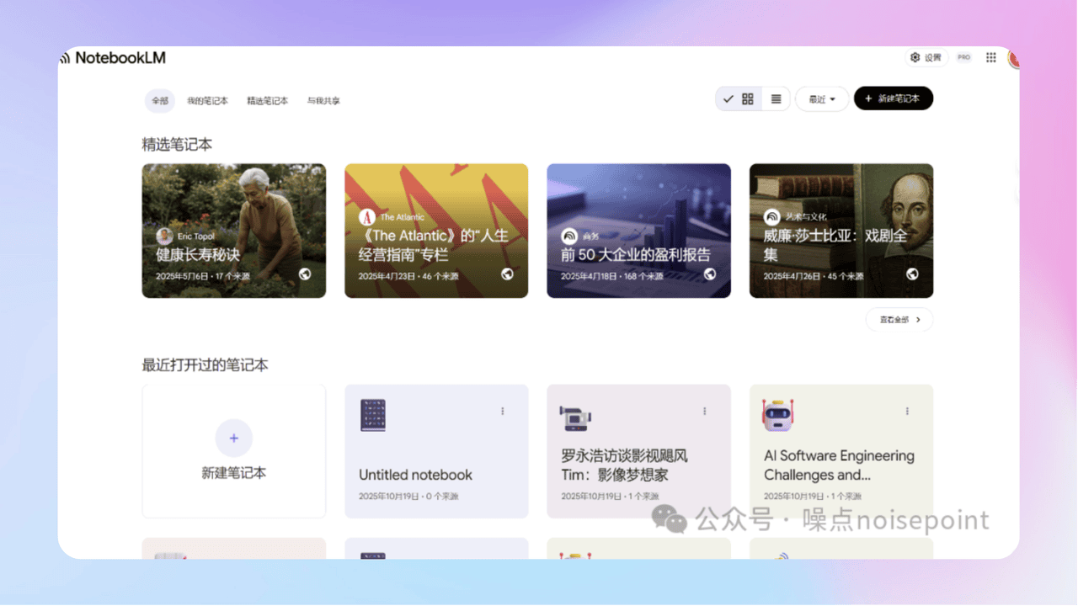
Task: Switch to list view layout
Action: click(x=776, y=99)
